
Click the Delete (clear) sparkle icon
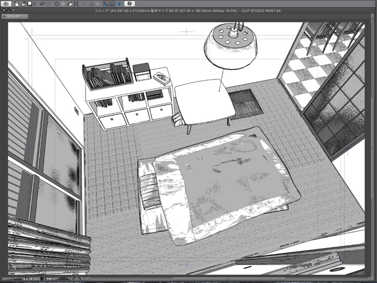click(x=57, y=4)
